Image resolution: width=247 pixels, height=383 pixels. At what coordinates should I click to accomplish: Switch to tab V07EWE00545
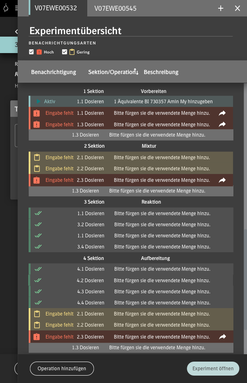pos(115,8)
